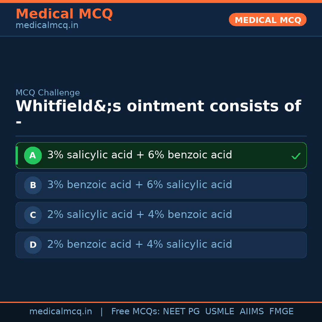Click medicalmcq.in link below the header title

coord(47,25)
